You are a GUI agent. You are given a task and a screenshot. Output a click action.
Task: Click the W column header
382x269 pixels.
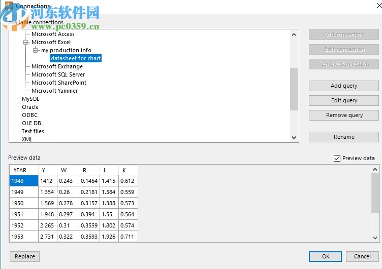[x=68, y=170]
